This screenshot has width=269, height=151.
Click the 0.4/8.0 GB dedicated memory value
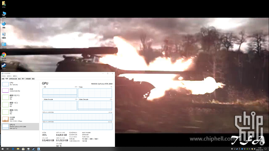[61, 135]
